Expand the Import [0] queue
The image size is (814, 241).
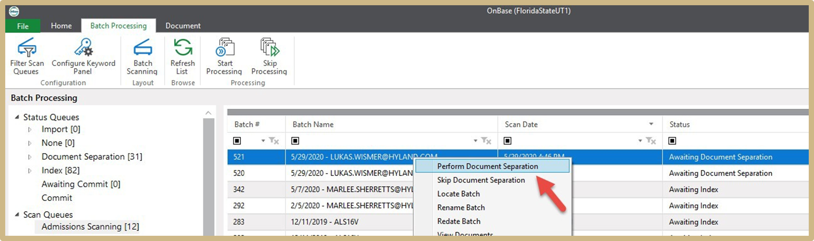click(30, 130)
